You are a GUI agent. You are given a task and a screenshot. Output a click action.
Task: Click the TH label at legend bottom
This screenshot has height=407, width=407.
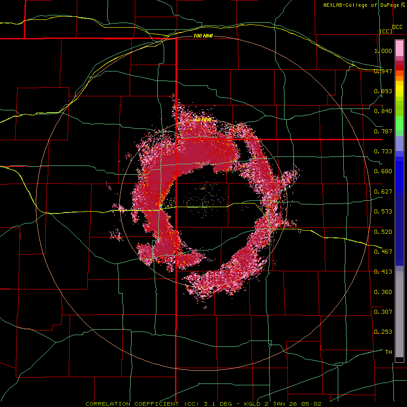388,352
